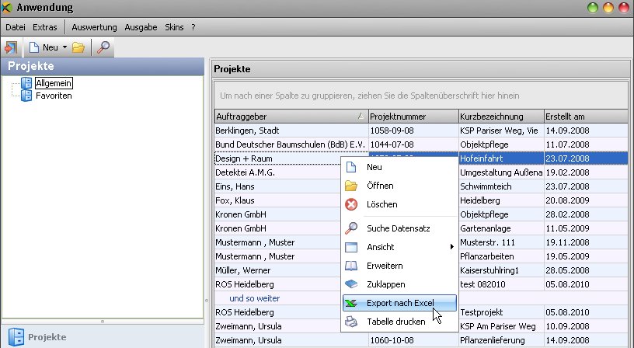The image size is (634, 348).
Task: Sort by the Auftraggeber column header
Action: (x=291, y=117)
